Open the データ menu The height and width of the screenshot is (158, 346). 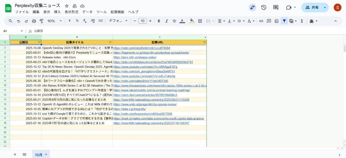click(87, 12)
